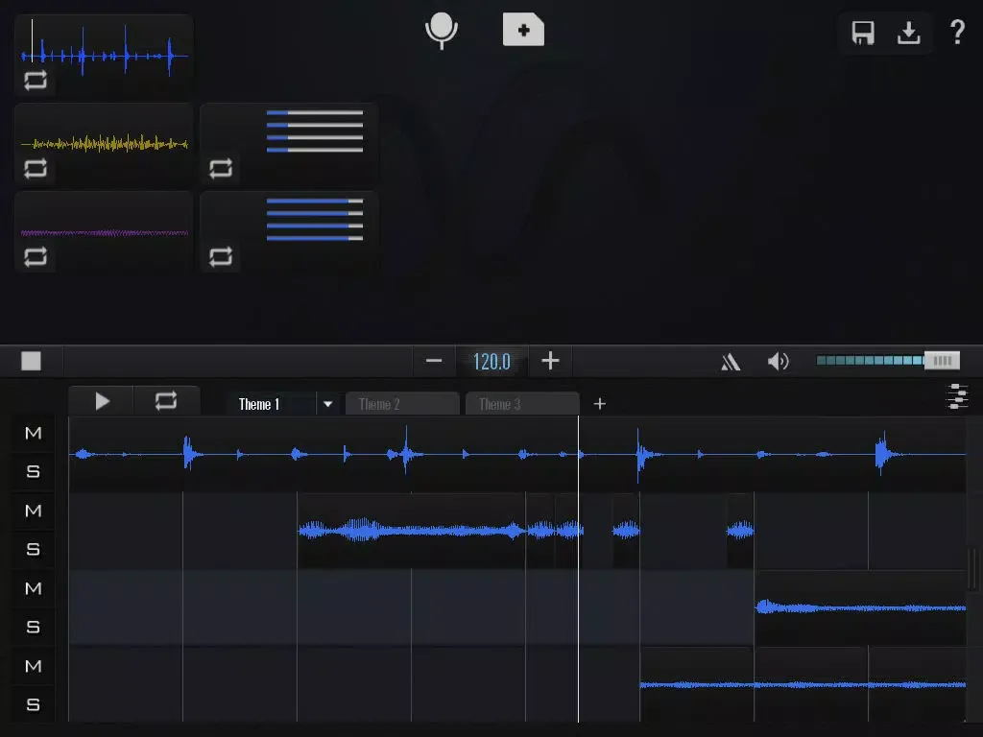Solo the second track
The height and width of the screenshot is (737, 983).
tap(34, 550)
